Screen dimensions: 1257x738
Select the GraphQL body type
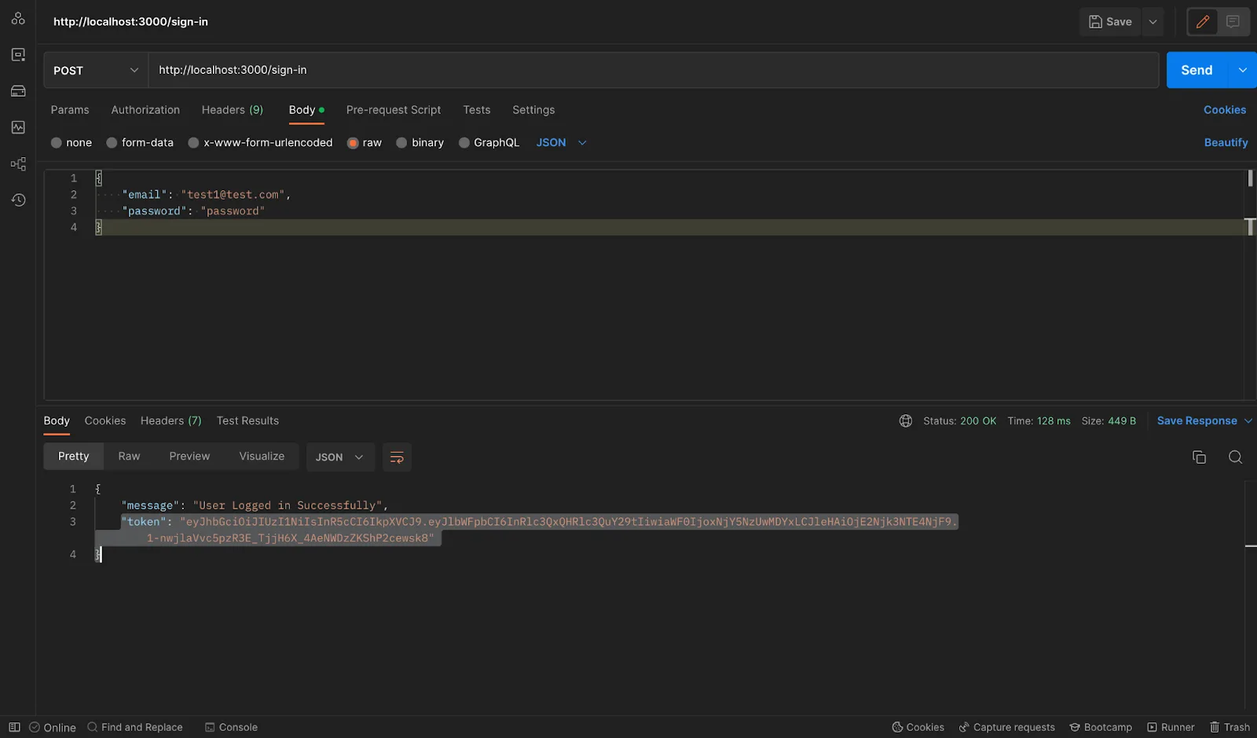(489, 142)
